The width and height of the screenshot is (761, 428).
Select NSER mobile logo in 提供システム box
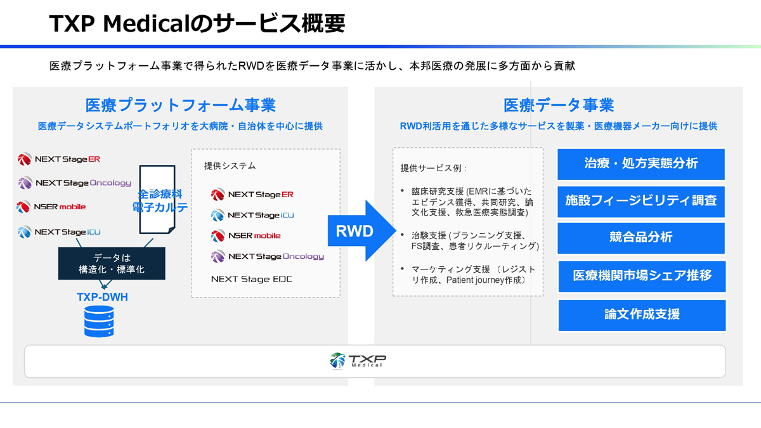coord(245,236)
